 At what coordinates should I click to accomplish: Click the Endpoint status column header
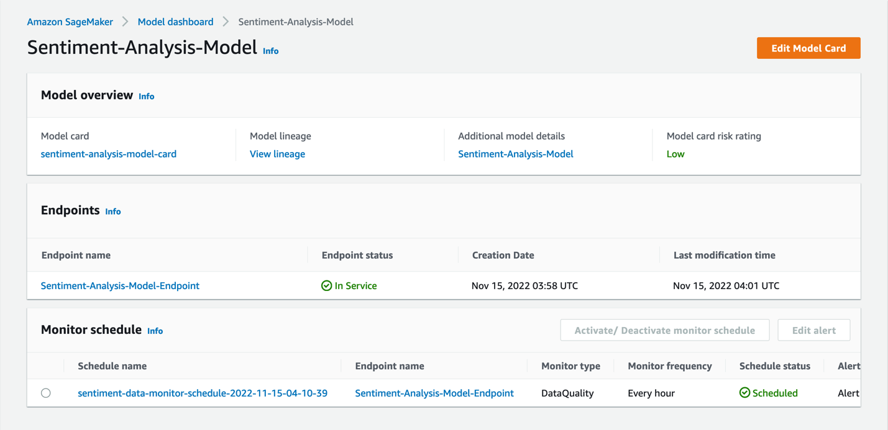[357, 255]
